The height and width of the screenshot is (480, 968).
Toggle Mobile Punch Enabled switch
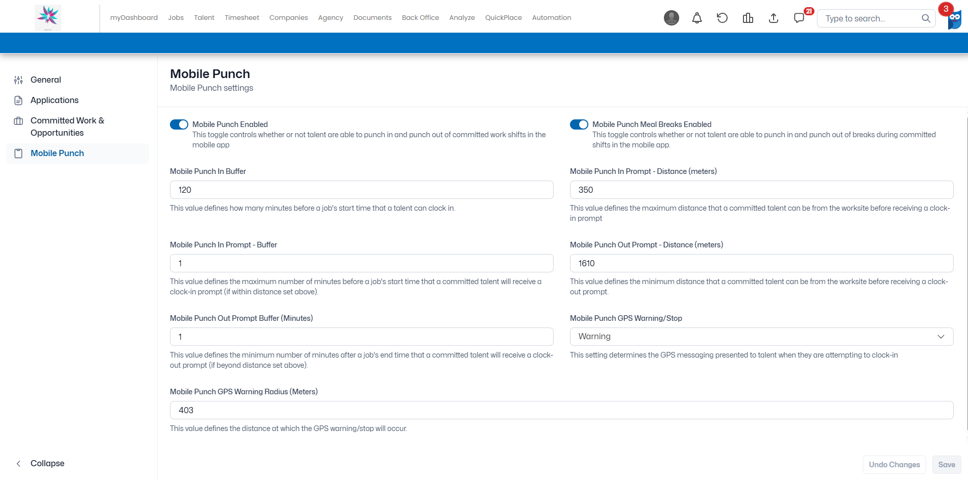coord(179,124)
